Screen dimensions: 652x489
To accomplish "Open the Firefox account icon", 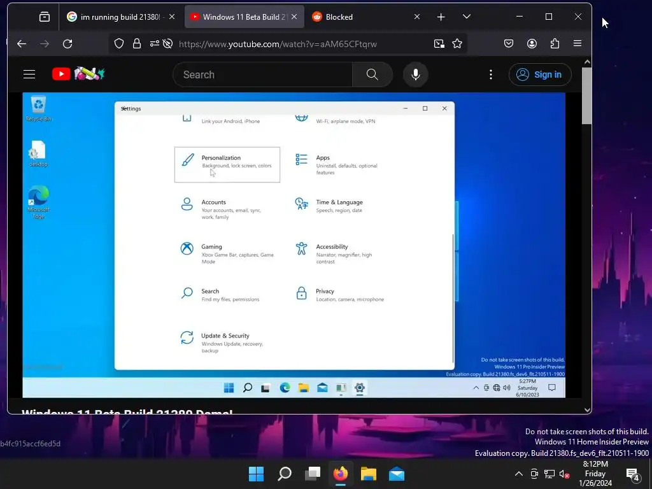I will coord(532,44).
